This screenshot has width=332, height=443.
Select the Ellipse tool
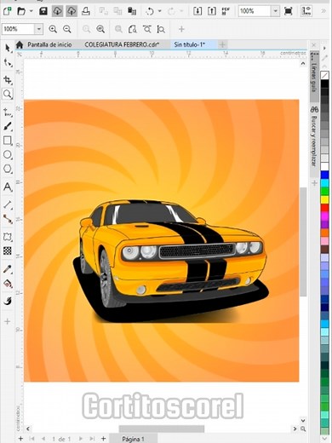coord(8,155)
